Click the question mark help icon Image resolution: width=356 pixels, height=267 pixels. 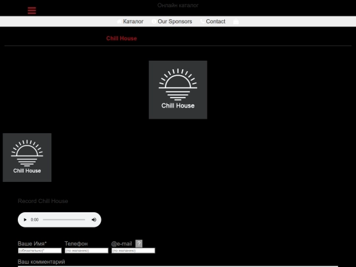[138, 243]
